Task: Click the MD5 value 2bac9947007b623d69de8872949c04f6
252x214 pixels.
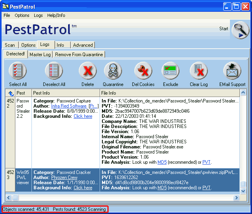Action: (x=152, y=111)
